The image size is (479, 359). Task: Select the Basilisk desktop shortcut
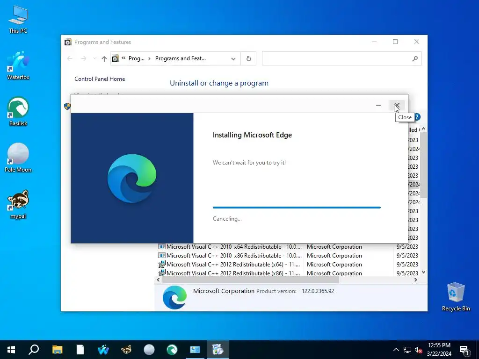[x=18, y=112]
